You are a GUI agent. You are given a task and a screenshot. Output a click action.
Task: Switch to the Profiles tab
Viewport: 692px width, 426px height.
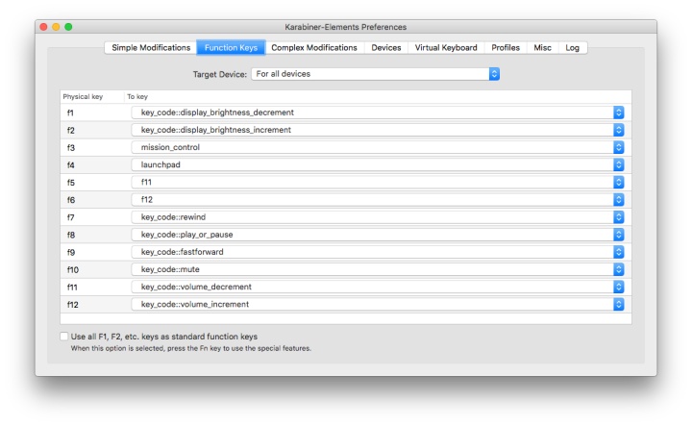[x=506, y=48]
